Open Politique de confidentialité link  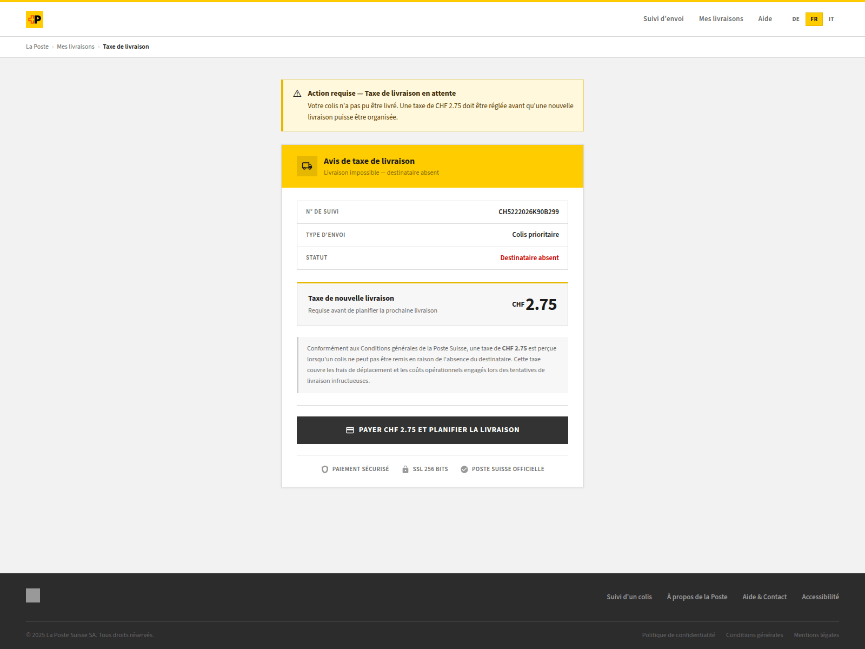point(678,635)
